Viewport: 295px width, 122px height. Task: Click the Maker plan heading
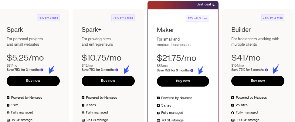(165, 30)
